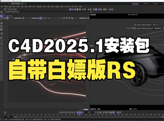Switch to the Sculpt layout tab
164x121 pixels.
pyautogui.click(x=155, y=3)
